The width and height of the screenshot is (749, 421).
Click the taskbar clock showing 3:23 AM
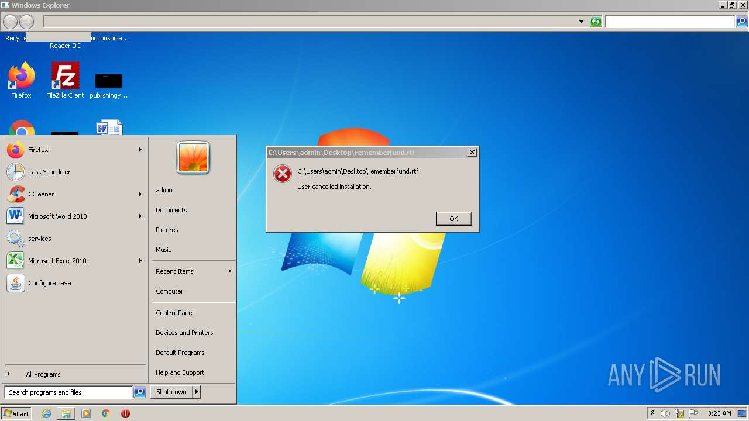[x=719, y=413]
